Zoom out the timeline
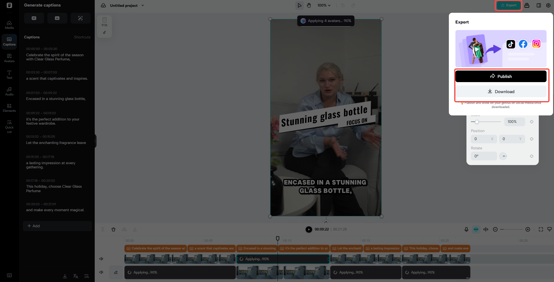The width and height of the screenshot is (554, 282). click(x=495, y=229)
